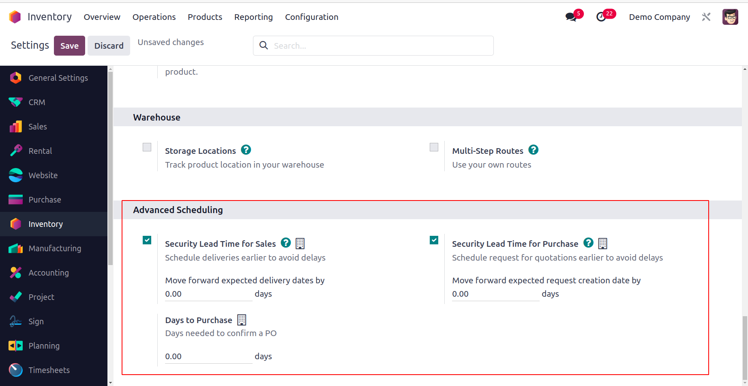Click the Sales sidebar icon
Viewport: 748px width, 386px height.
15,127
